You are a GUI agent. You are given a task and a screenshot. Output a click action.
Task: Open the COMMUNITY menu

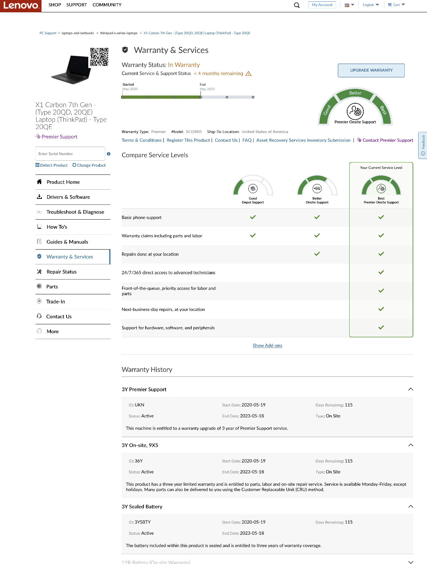107,5
